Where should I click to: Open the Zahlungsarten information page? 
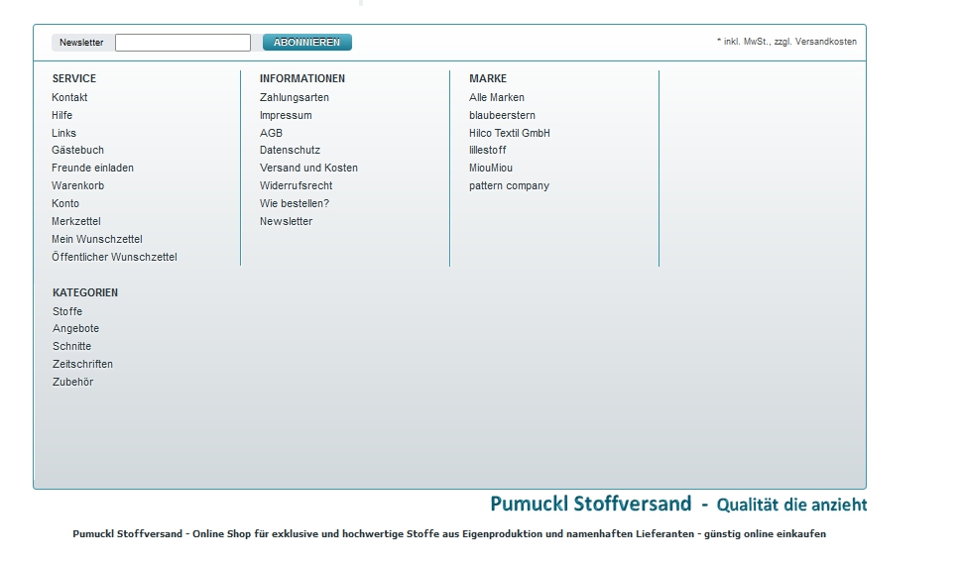click(295, 97)
